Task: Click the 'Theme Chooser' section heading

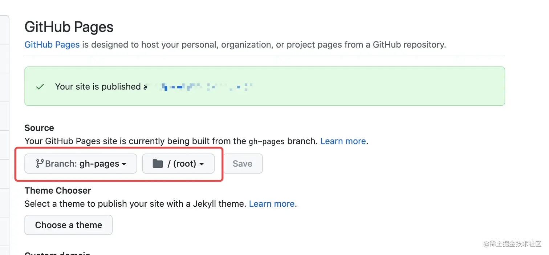Action: pos(58,191)
